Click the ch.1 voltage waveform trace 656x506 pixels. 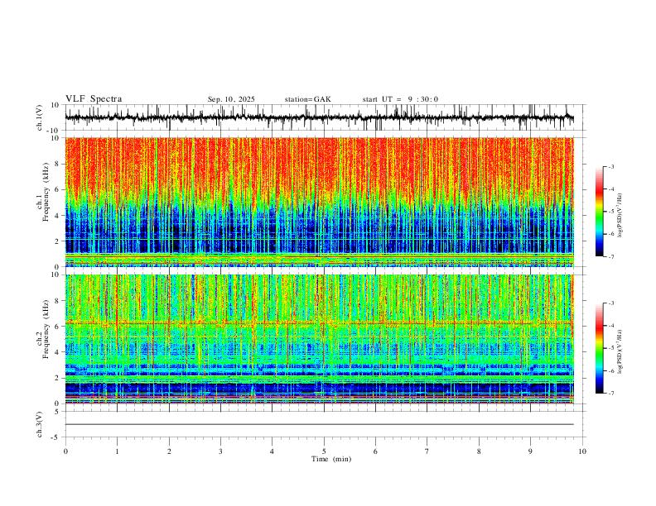319,117
